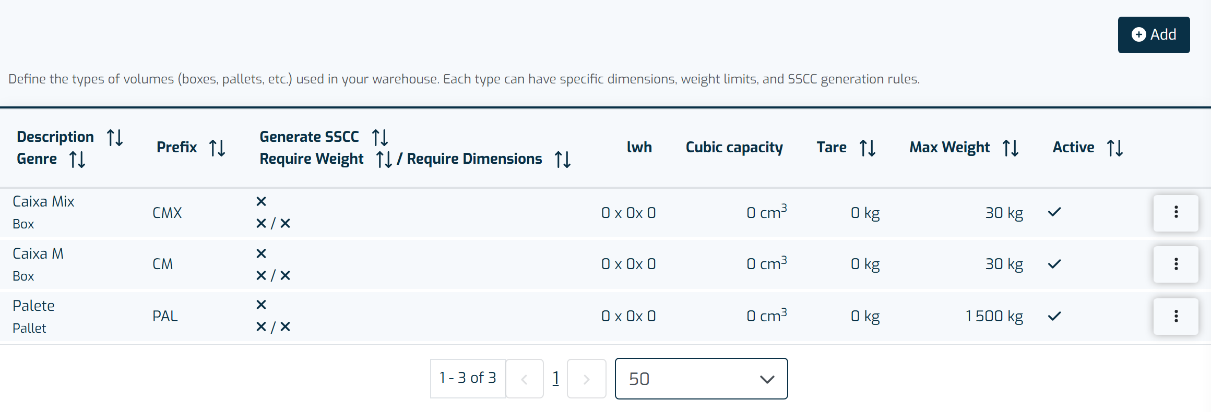
Task: Sort by Tare column arrows
Action: pyautogui.click(x=868, y=148)
